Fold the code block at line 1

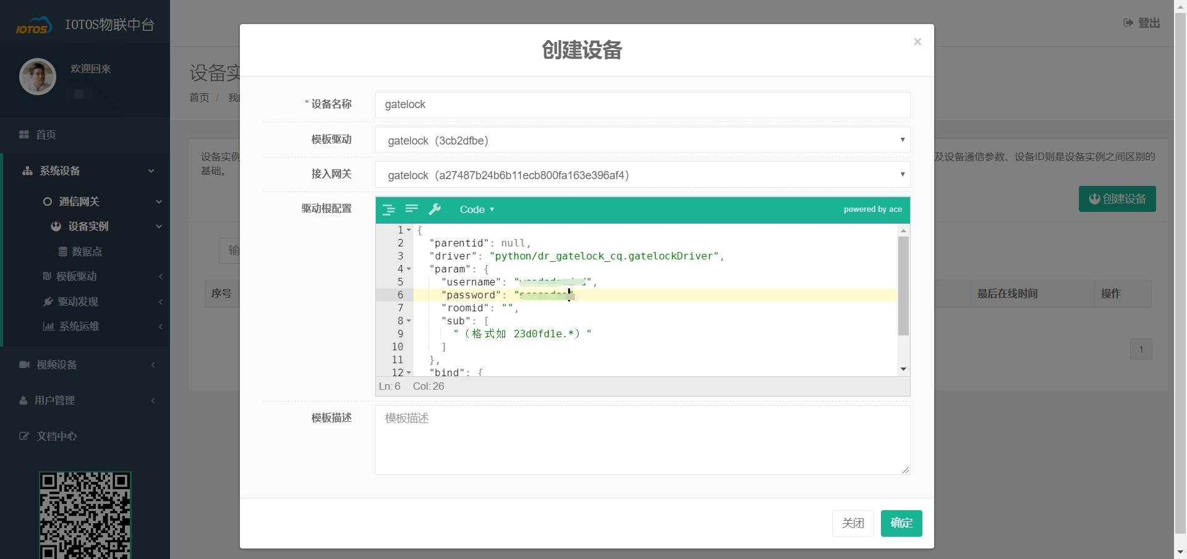point(409,230)
